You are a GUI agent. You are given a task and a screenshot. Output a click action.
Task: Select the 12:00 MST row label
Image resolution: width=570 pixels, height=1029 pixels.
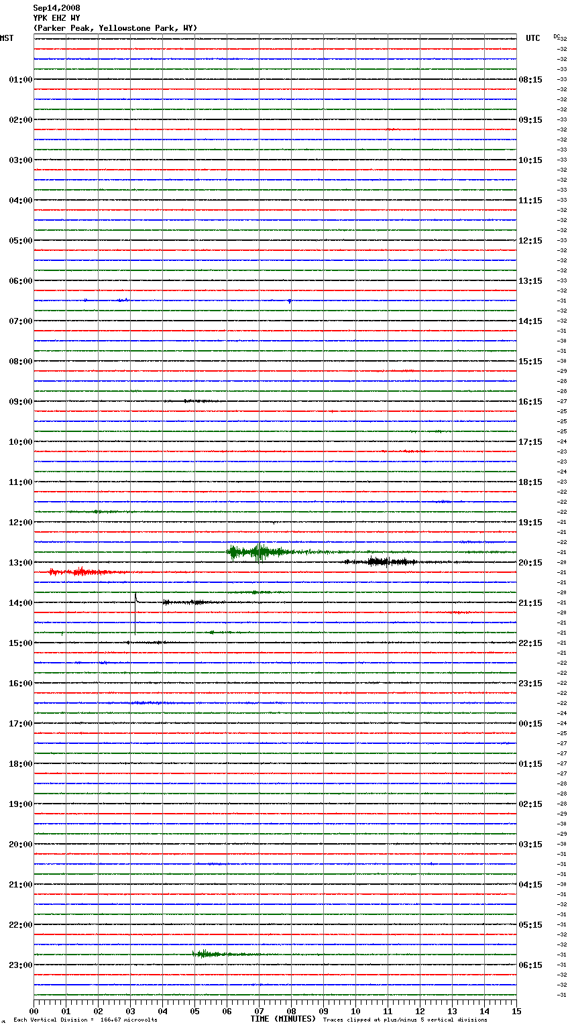21,523
